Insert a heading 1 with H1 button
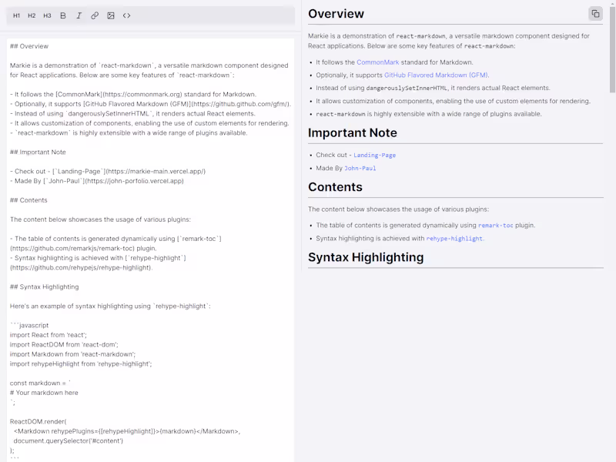 coord(16,15)
